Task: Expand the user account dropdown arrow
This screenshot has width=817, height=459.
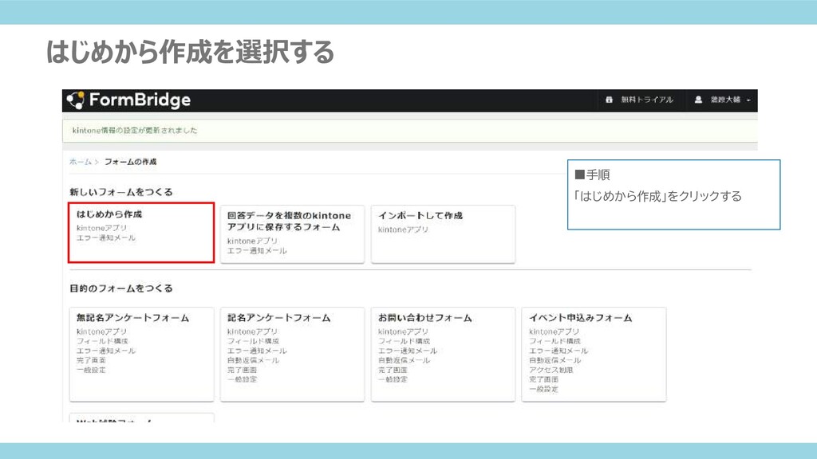Action: click(x=748, y=100)
